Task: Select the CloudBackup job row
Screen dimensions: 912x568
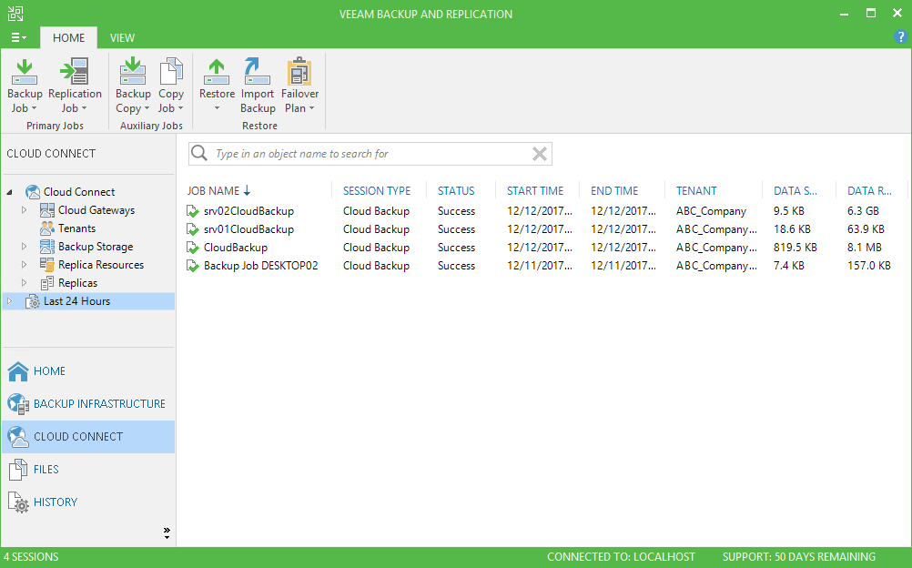Action: (544, 248)
